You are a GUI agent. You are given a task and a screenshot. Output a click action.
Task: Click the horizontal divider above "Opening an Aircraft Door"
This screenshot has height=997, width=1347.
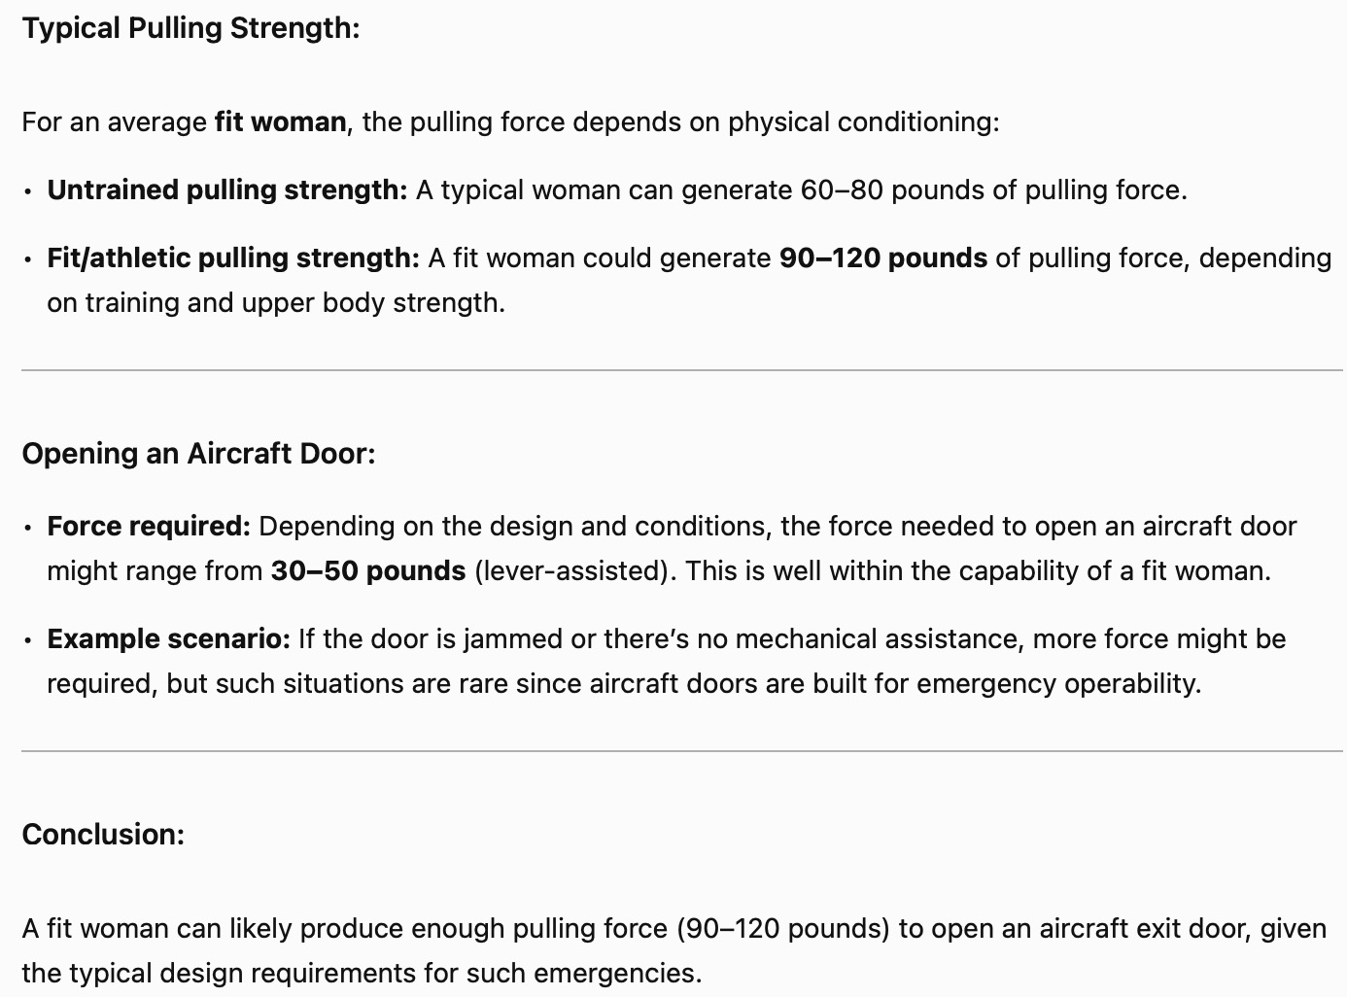(x=680, y=370)
